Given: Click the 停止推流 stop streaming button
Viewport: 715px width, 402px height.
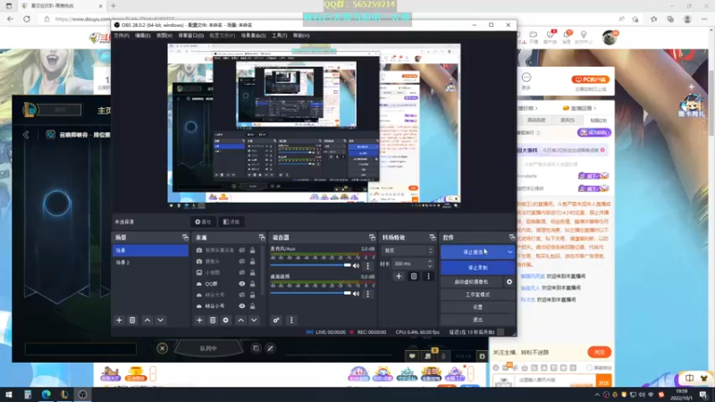Looking at the screenshot, I should [473, 252].
